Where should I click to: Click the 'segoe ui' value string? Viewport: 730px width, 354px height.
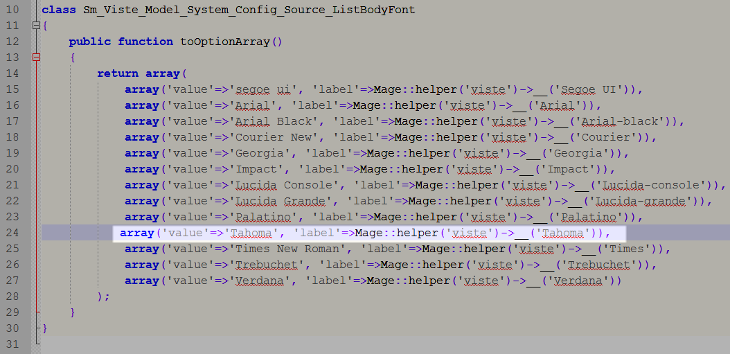pos(262,89)
